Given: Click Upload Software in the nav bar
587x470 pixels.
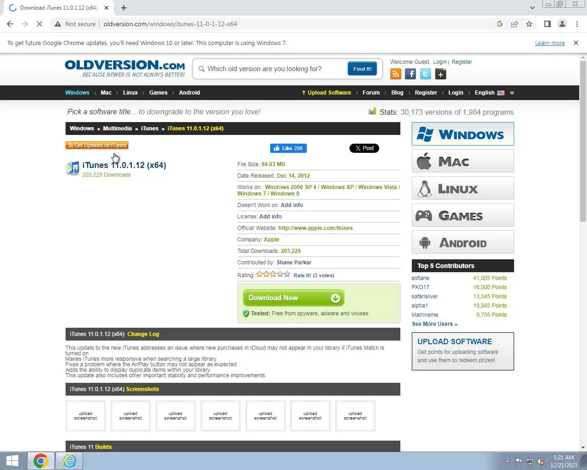Looking at the screenshot, I should click(327, 93).
